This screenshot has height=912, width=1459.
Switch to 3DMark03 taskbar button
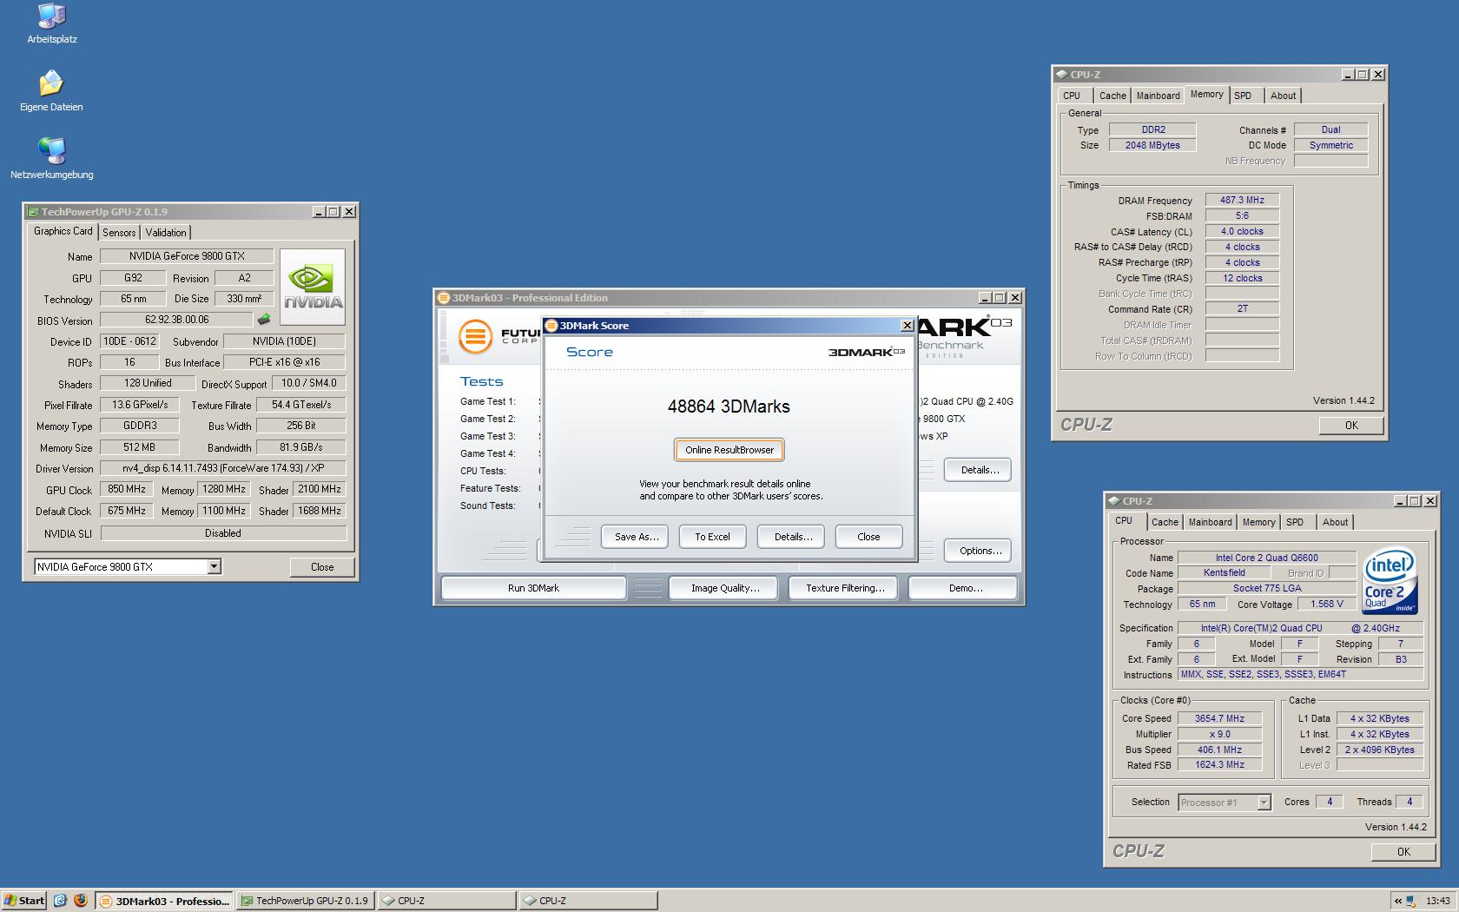(164, 901)
